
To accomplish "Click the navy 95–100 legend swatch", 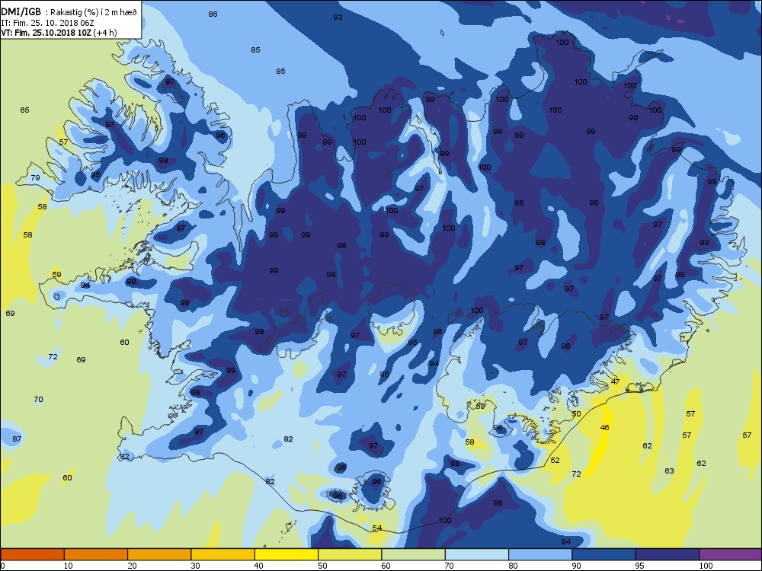I will [668, 554].
